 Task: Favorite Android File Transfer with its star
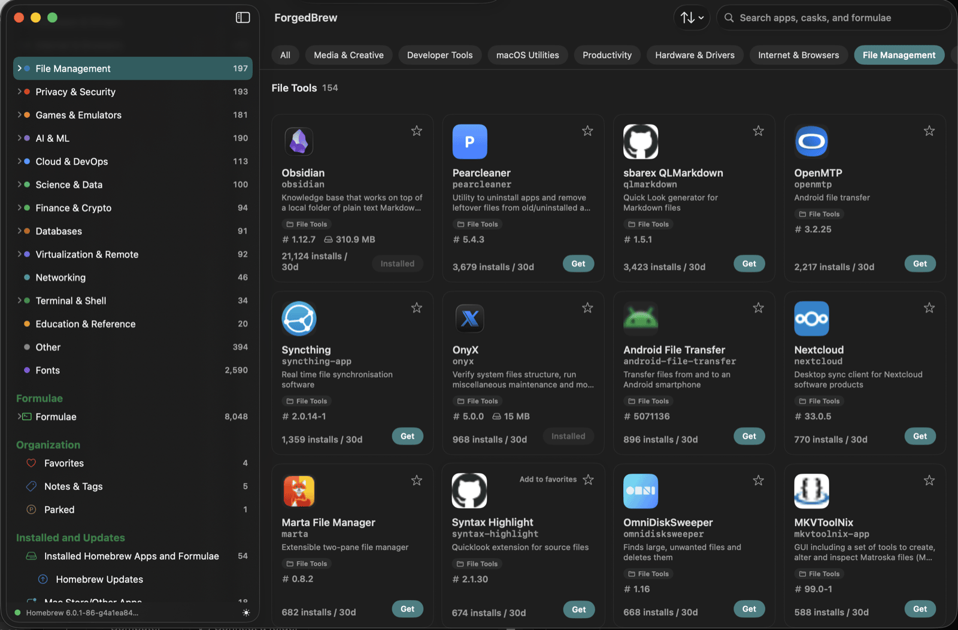click(758, 308)
